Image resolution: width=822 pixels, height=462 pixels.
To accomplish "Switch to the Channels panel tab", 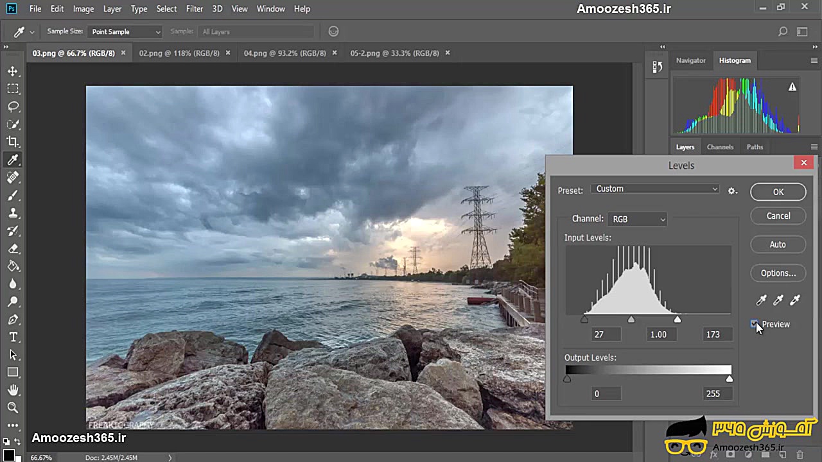I will tap(720, 147).
